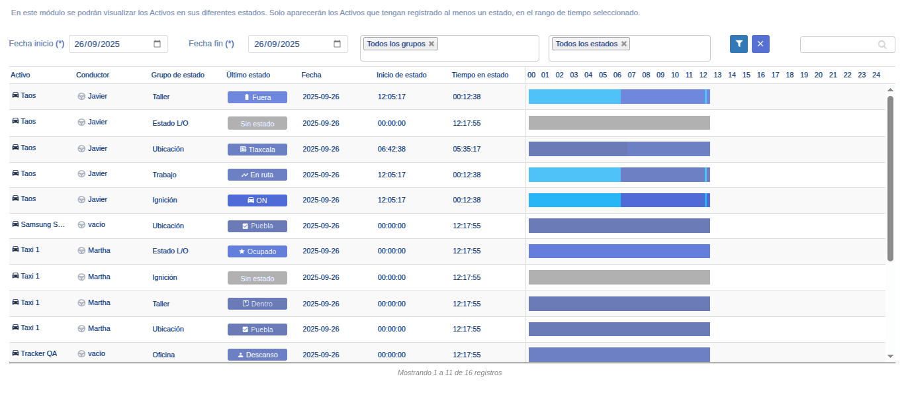Remove the Todos los grupos tag
The width and height of the screenshot is (904, 399).
click(x=431, y=44)
